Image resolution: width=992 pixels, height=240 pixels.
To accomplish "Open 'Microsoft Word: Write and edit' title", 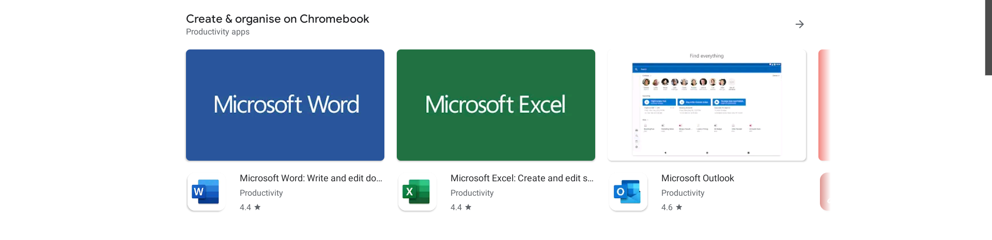I will [311, 178].
